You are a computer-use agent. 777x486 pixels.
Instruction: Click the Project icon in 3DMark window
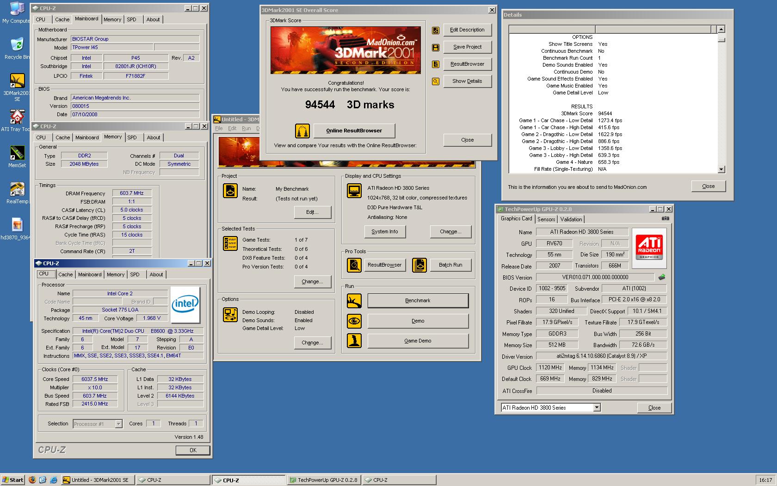[x=230, y=190]
